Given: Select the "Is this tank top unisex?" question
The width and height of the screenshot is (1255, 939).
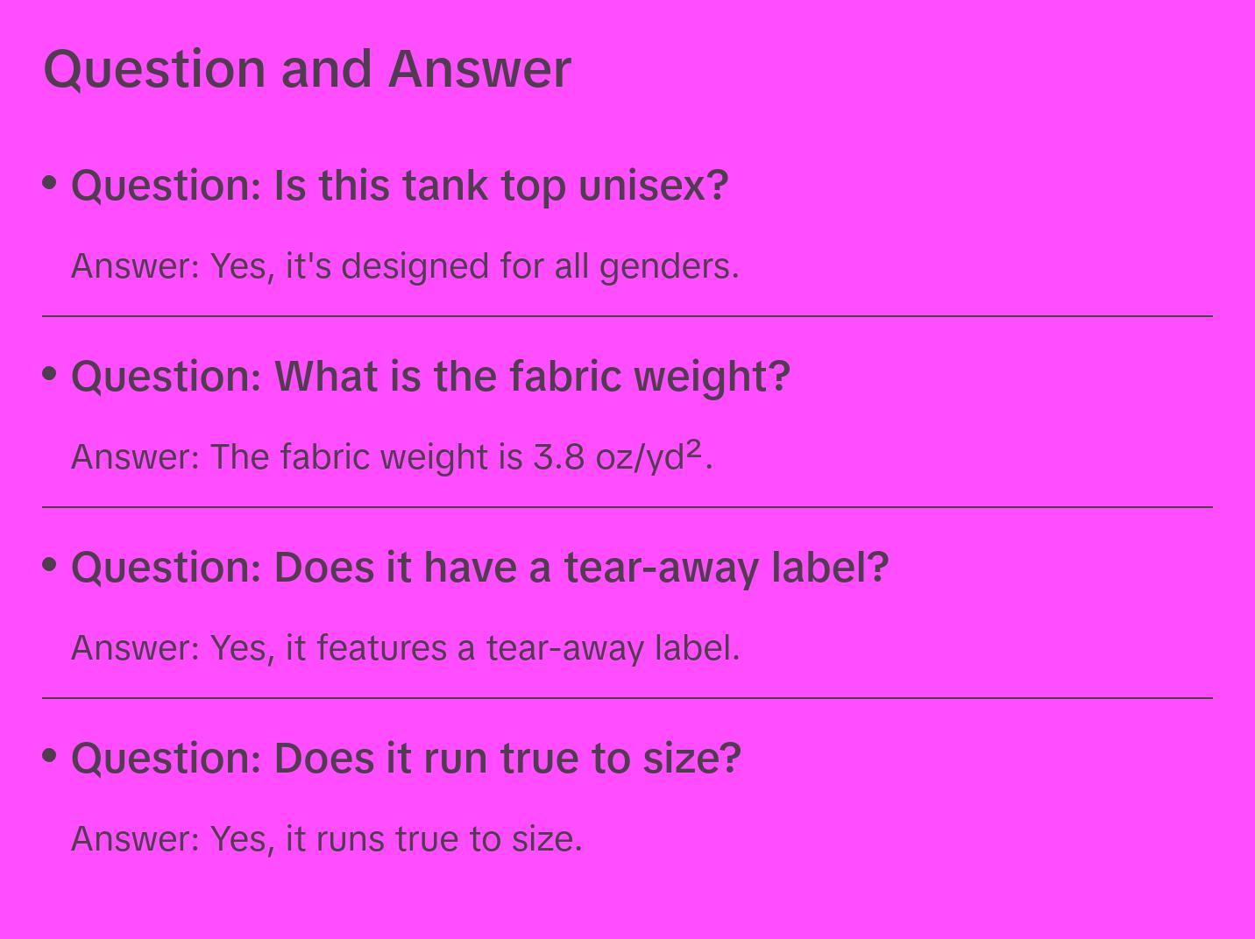Looking at the screenshot, I should tap(400, 186).
